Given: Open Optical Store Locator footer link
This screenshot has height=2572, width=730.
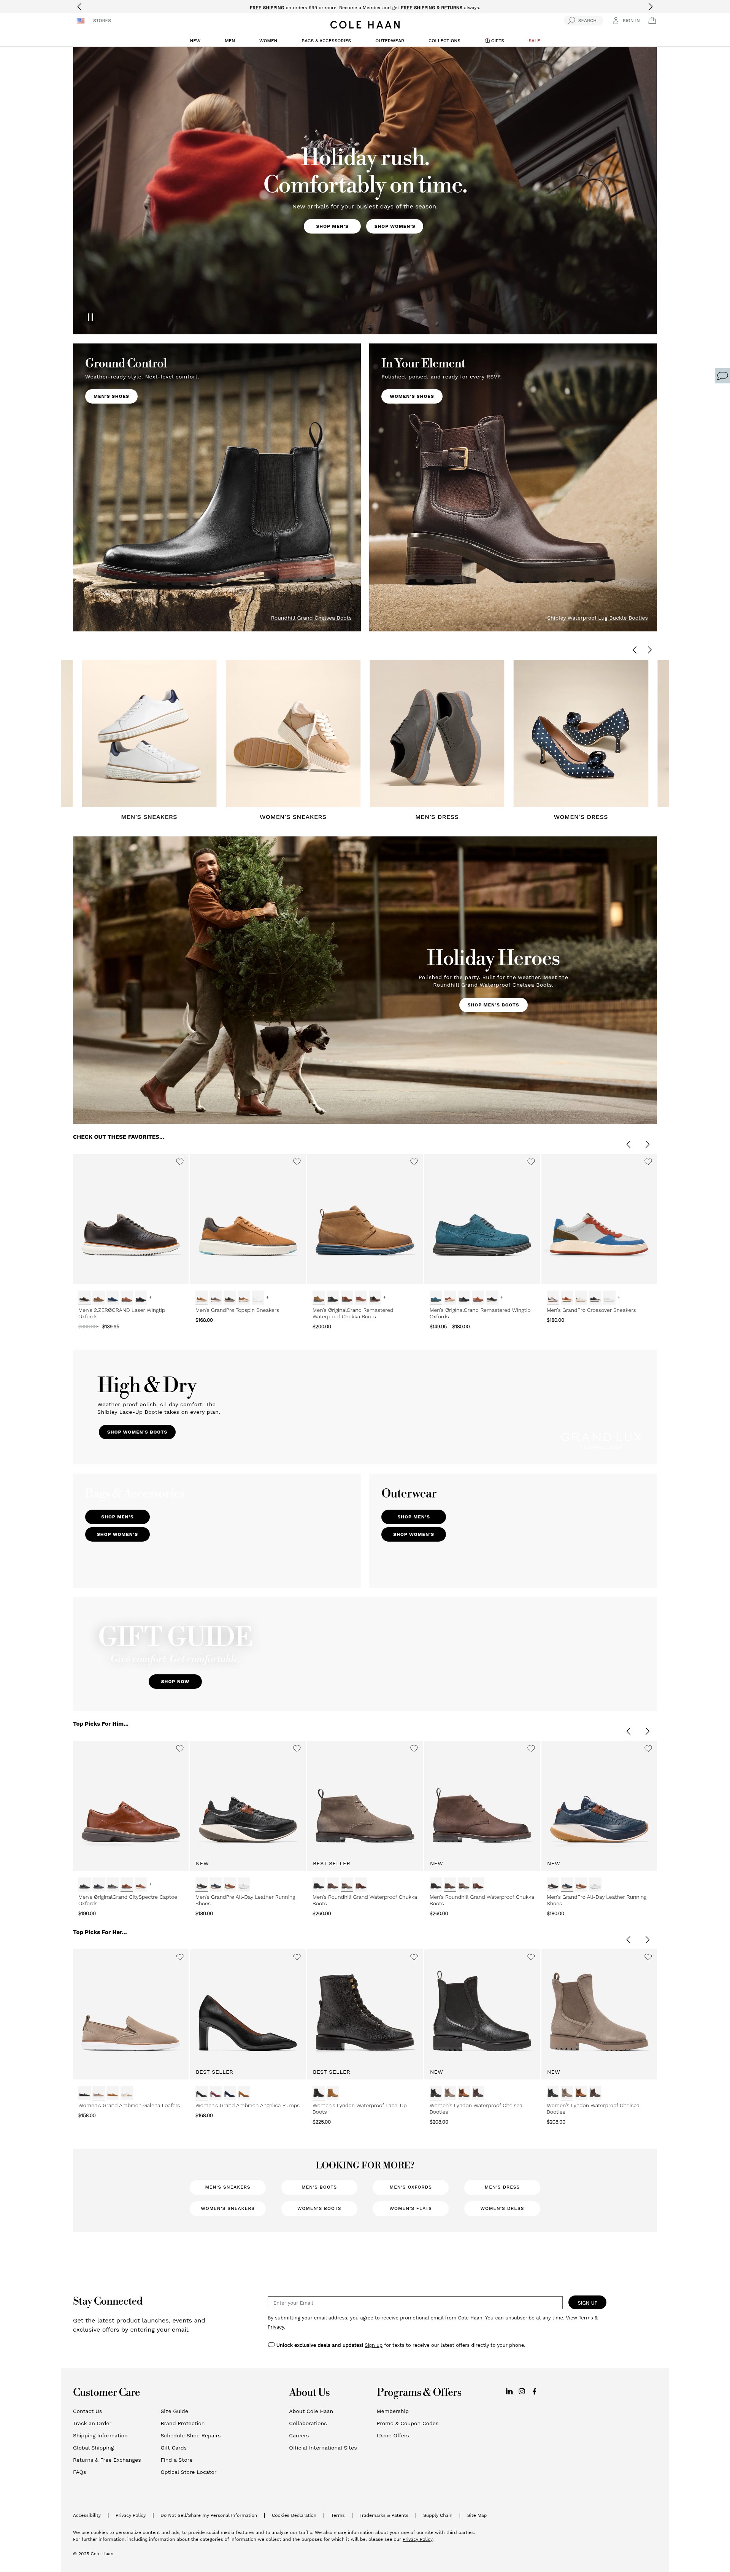Looking at the screenshot, I should coord(189,2472).
